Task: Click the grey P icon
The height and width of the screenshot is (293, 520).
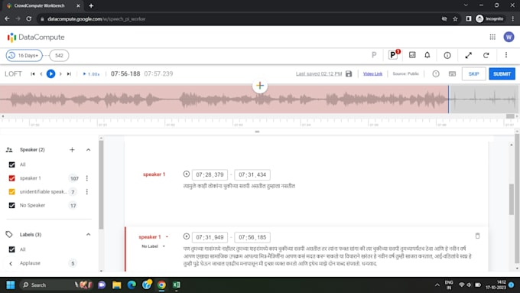Action: (374, 55)
